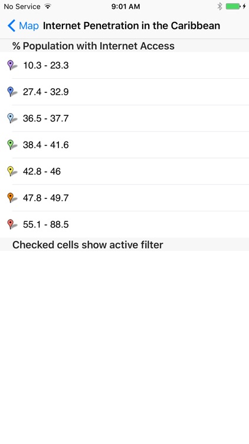This screenshot has width=249, height=444.
Task: Tap the purple pin icon
Action: click(12, 65)
